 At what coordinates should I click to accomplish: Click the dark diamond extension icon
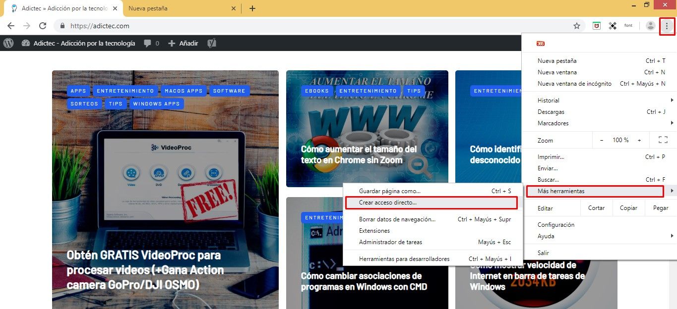[613, 25]
